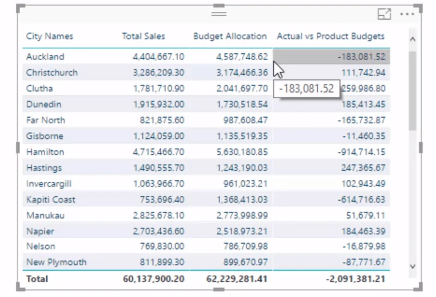Image resolution: width=436 pixels, height=297 pixels.
Task: Select the Manukau row label
Action: point(46,215)
